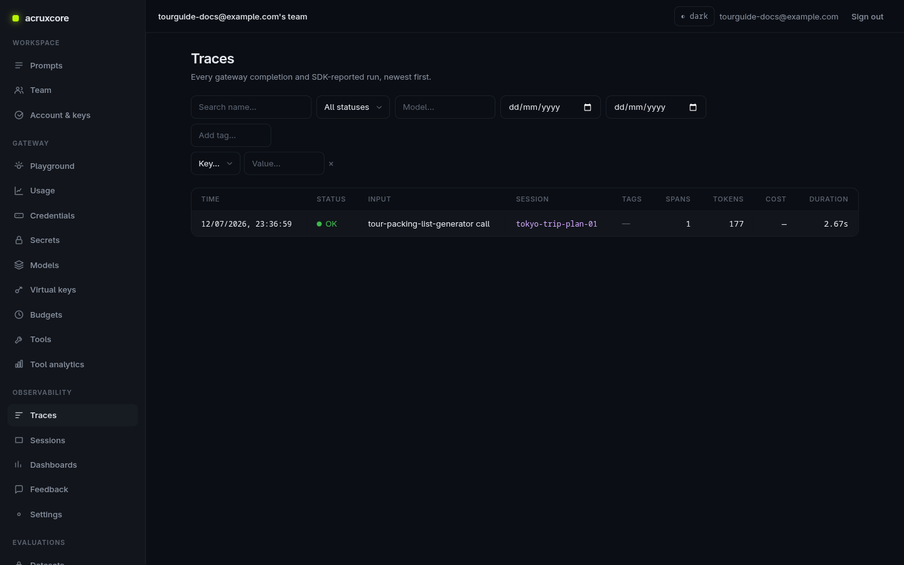Click the acruxcore green logo icon
904x565 pixels.
[16, 18]
